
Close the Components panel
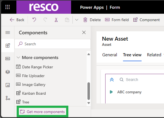pos(84,33)
